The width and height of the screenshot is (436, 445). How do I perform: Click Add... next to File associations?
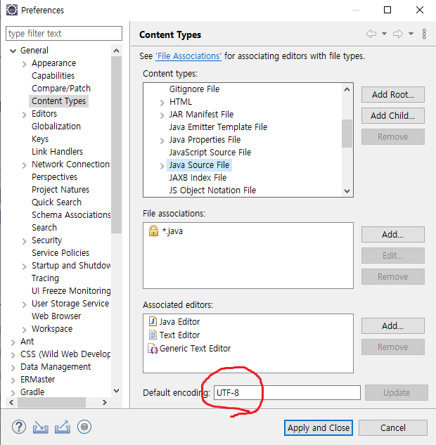click(393, 234)
